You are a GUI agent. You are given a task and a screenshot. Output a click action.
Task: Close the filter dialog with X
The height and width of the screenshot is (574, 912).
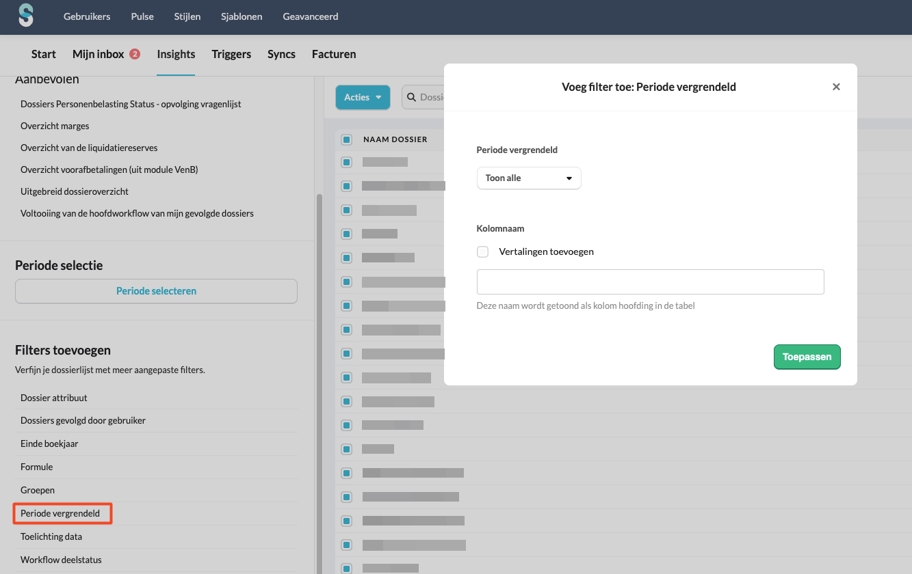[x=835, y=87]
